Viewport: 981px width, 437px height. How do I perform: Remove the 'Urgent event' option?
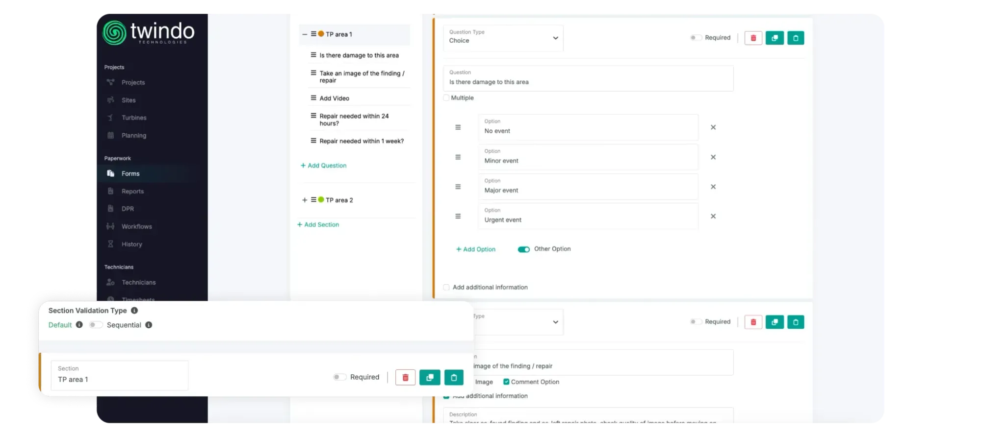(713, 216)
